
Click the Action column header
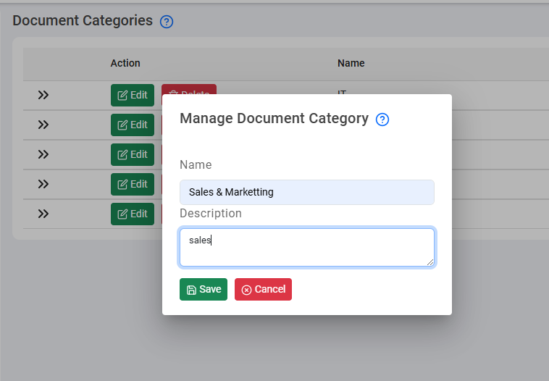[125, 63]
